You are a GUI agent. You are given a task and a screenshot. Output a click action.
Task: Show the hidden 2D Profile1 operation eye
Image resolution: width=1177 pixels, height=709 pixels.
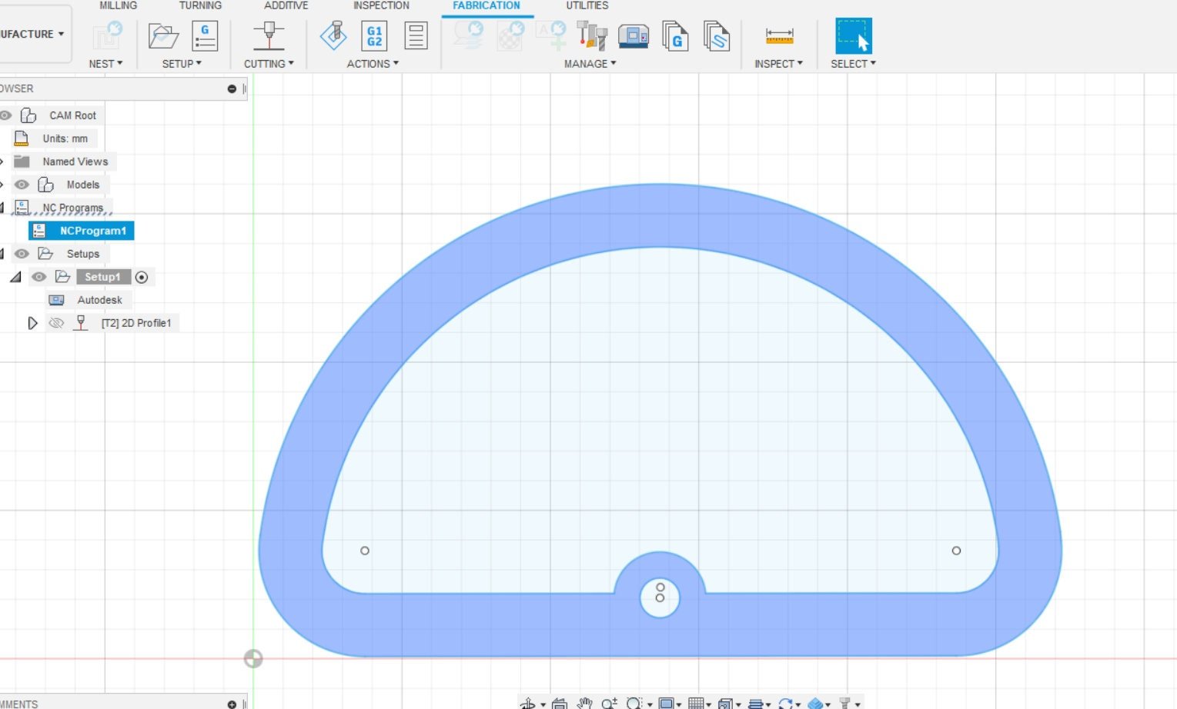(x=55, y=323)
